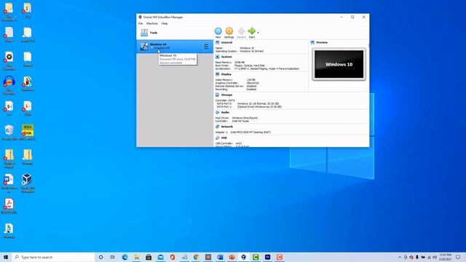Switch to VirtualBox in the taskbar
This screenshot has width=466, height=262.
pyautogui.click(x=244, y=257)
